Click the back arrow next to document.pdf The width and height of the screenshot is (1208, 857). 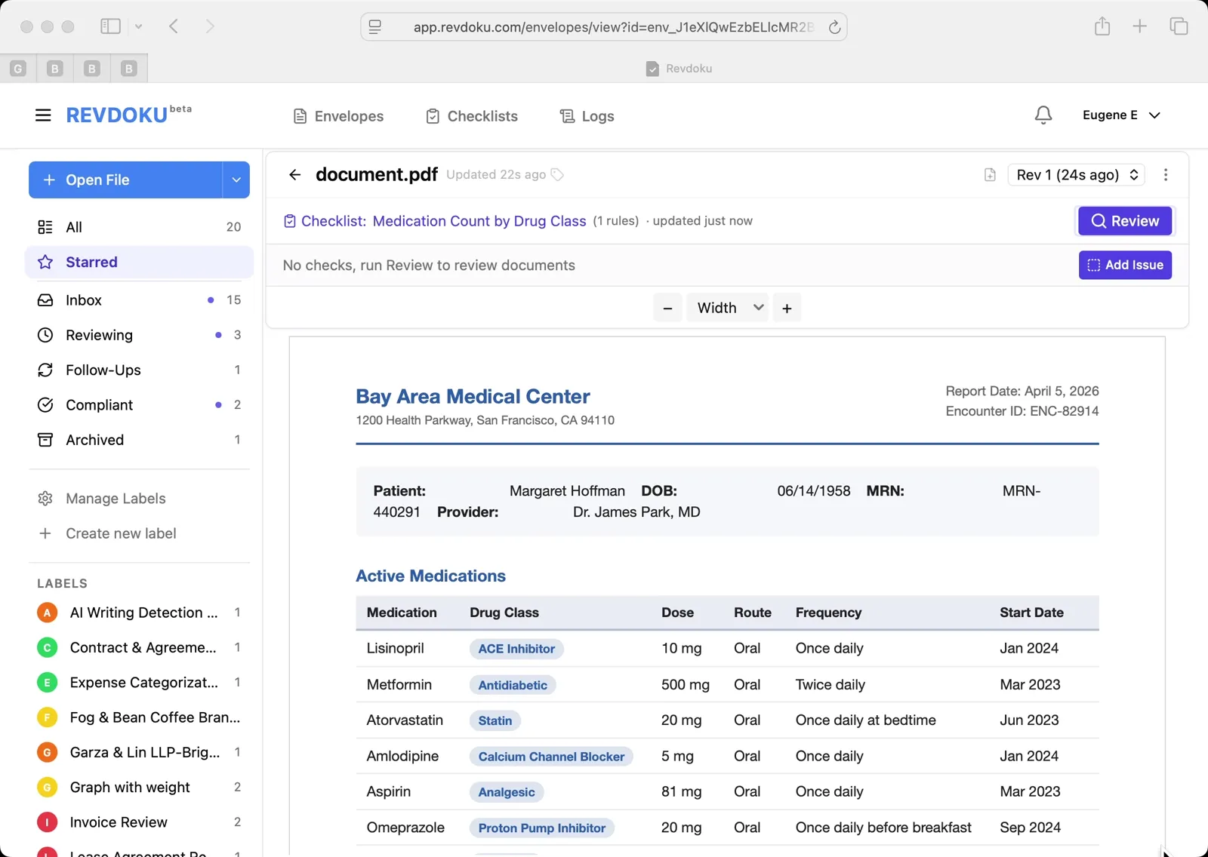pos(294,174)
